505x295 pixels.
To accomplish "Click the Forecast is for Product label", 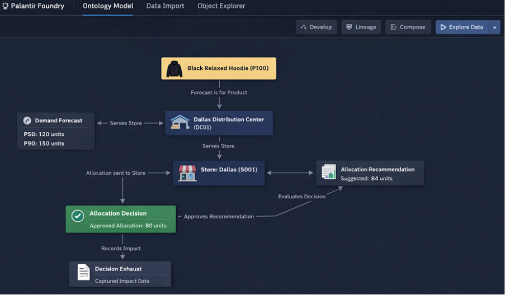I will pyautogui.click(x=219, y=92).
